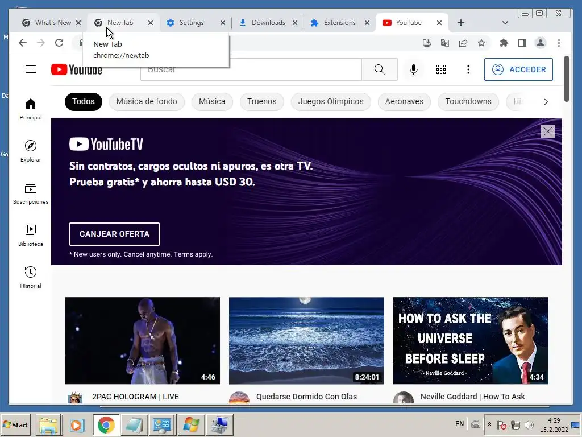Open the translate page icon

(444, 43)
